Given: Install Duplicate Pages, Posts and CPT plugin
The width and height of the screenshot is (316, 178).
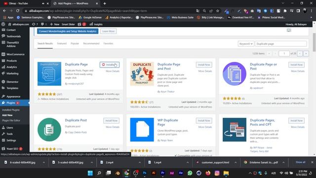Looking at the screenshot, I should click(296, 121).
